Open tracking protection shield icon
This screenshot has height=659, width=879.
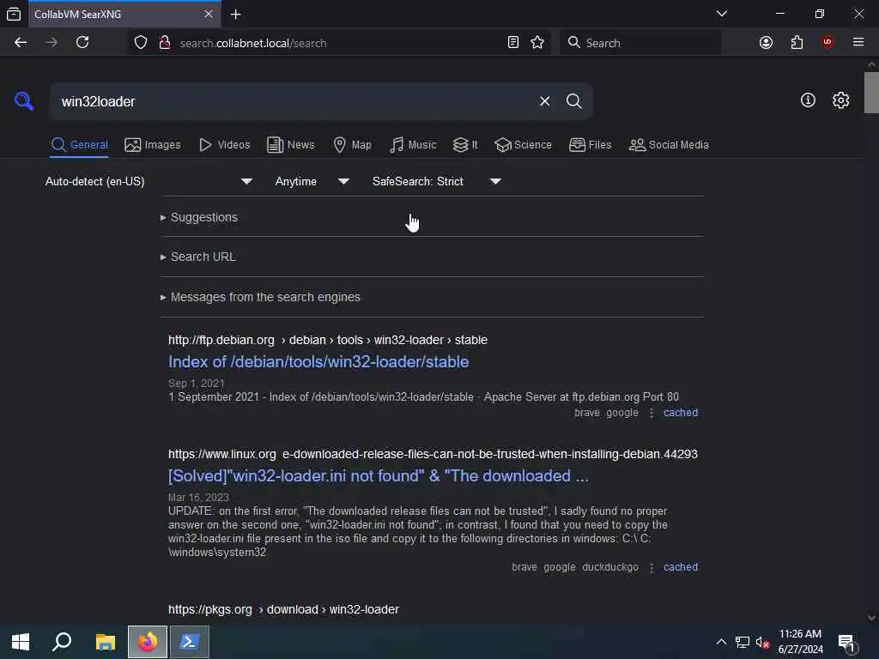tap(141, 43)
